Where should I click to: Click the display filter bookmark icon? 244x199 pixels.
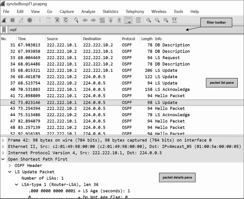(4, 30)
